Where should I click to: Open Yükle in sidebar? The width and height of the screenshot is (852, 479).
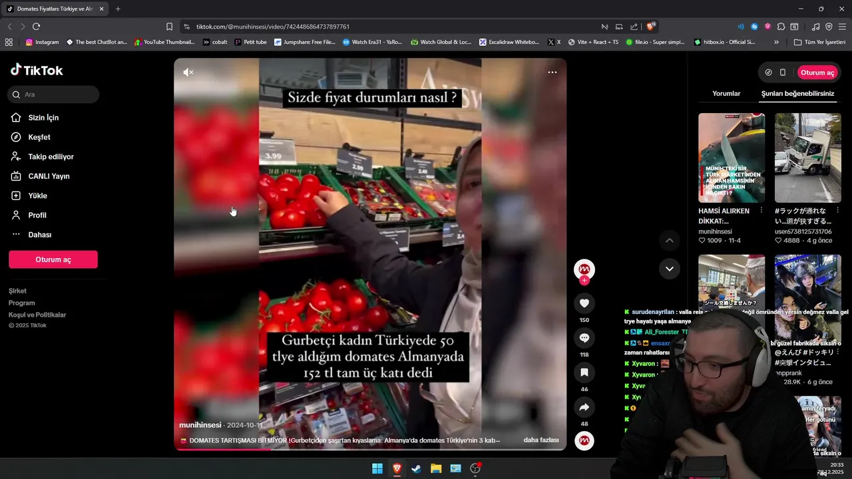click(37, 196)
